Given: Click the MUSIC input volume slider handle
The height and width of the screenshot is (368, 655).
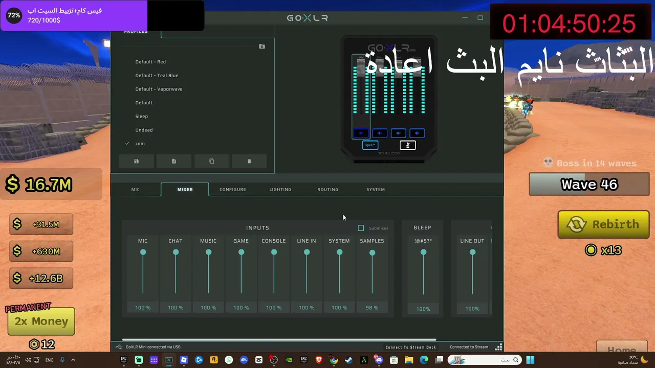Looking at the screenshot, I should (x=208, y=252).
